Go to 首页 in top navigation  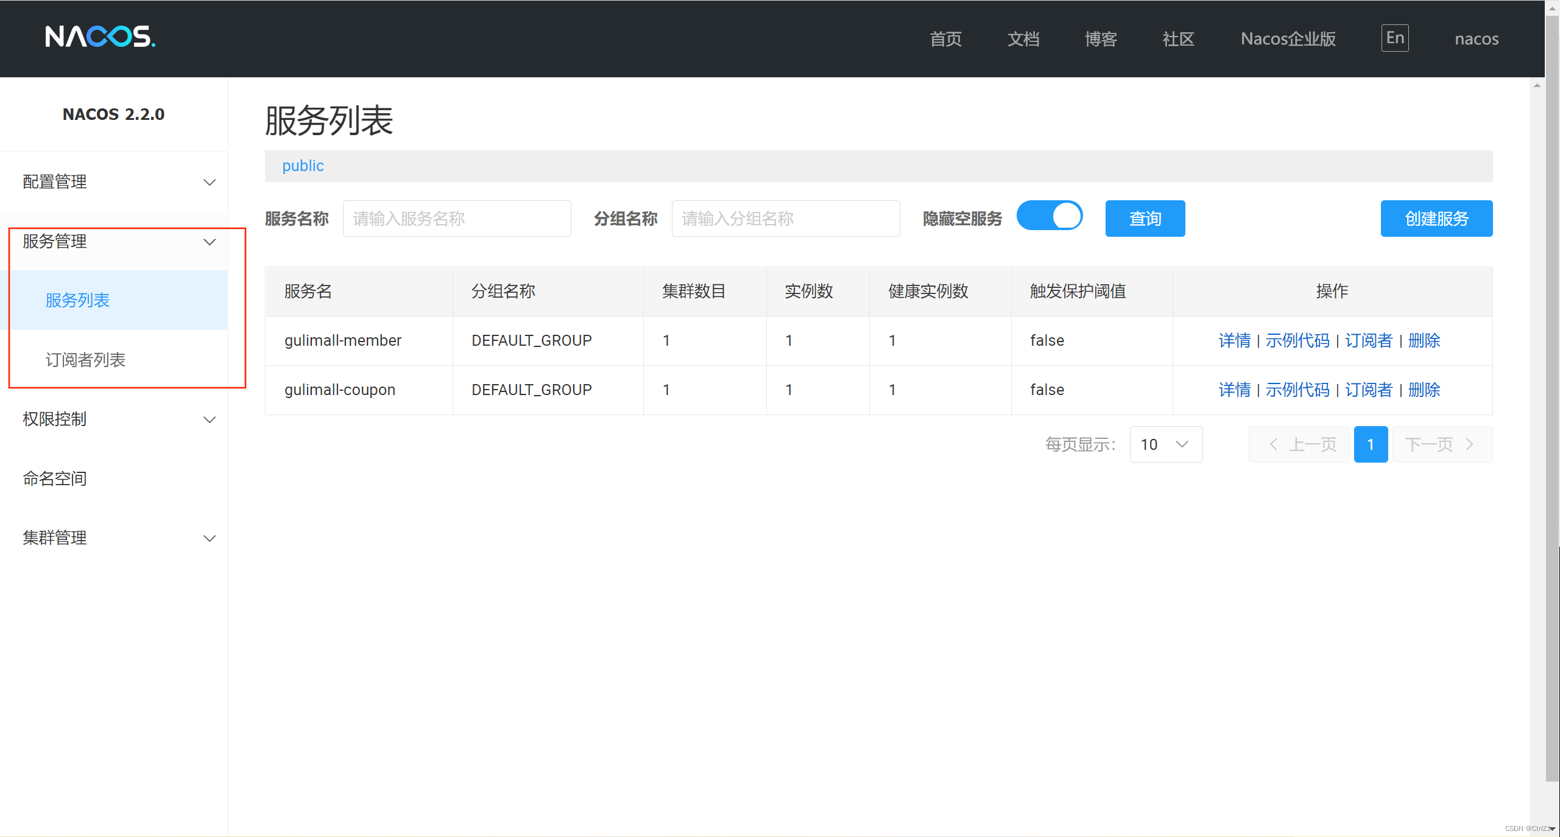945,39
